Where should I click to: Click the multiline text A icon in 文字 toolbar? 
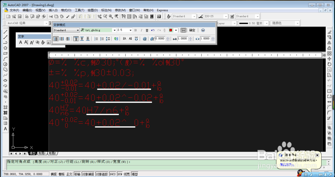[21, 42]
